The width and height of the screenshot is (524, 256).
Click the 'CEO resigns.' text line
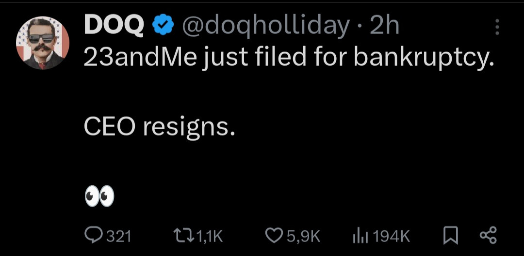160,127
